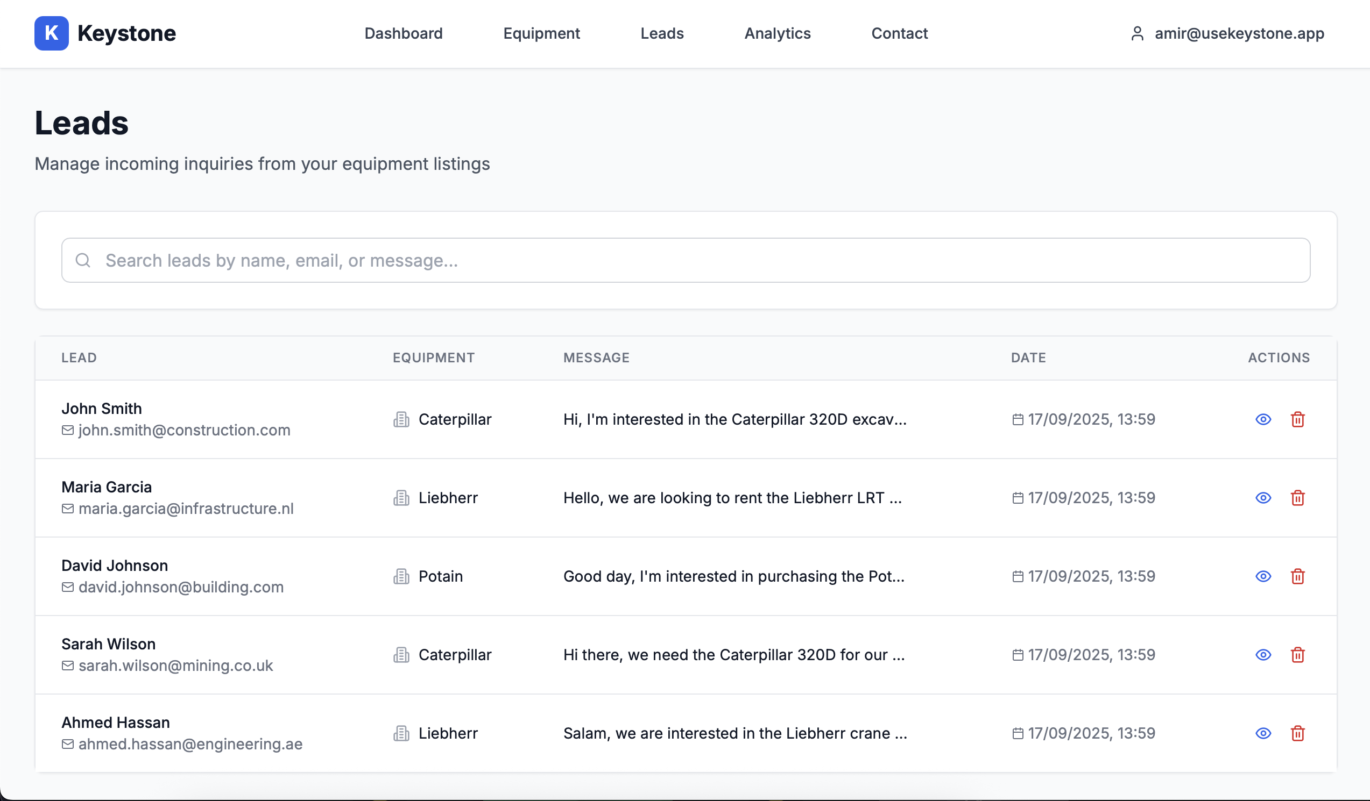Image resolution: width=1370 pixels, height=801 pixels.
Task: Go to the Equipment page
Action: (541, 34)
